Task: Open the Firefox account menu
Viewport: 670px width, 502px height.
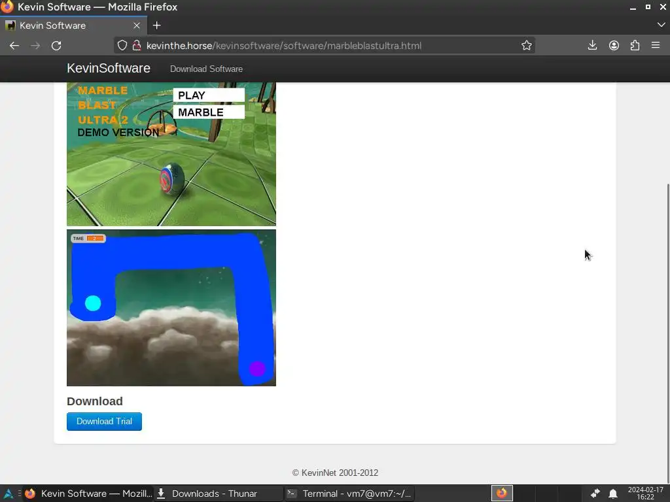Action: click(x=614, y=45)
